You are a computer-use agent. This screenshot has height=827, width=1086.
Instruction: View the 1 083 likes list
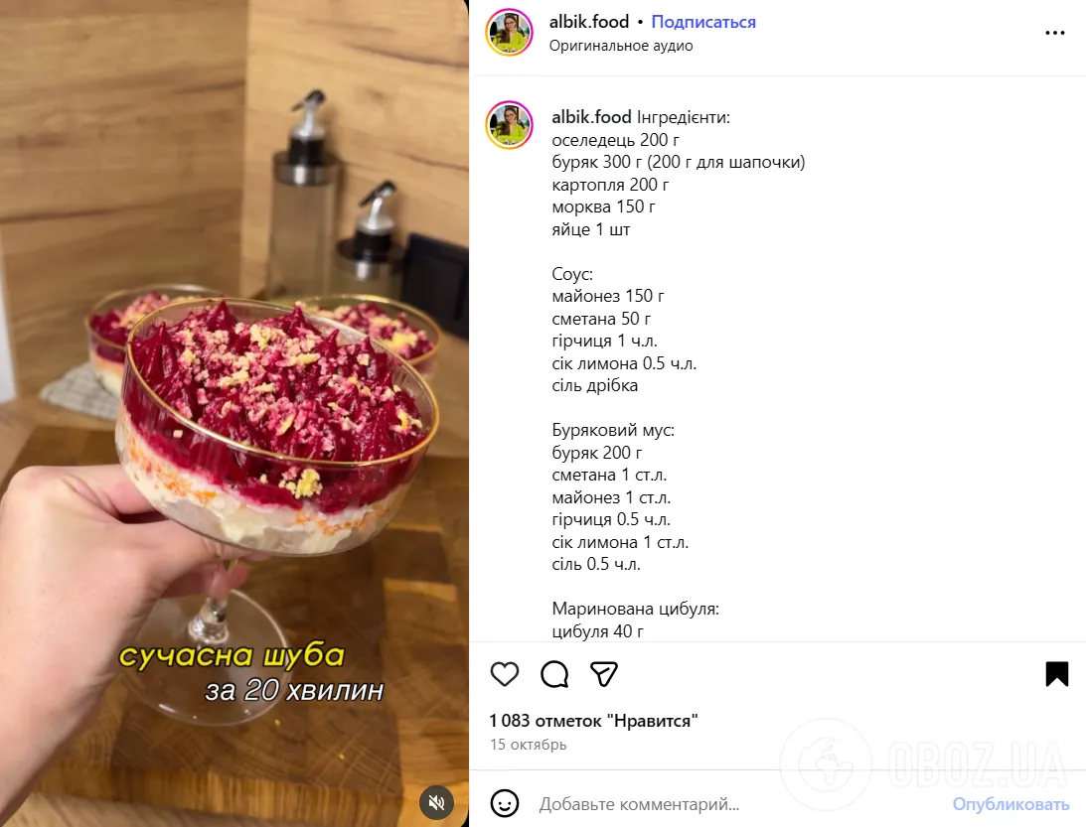593,721
